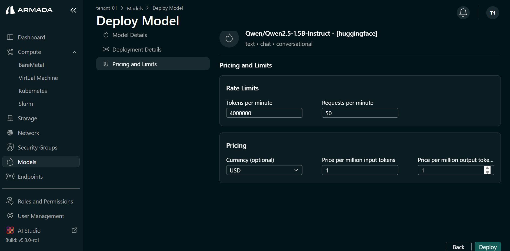Image resolution: width=510 pixels, height=251 pixels.
Task: Click tenant-01 breadcrumb
Action: tap(106, 8)
